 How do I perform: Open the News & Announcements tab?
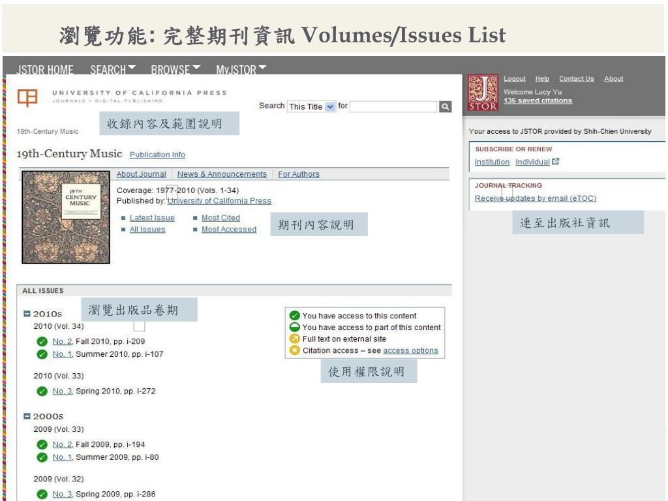pyautogui.click(x=222, y=174)
